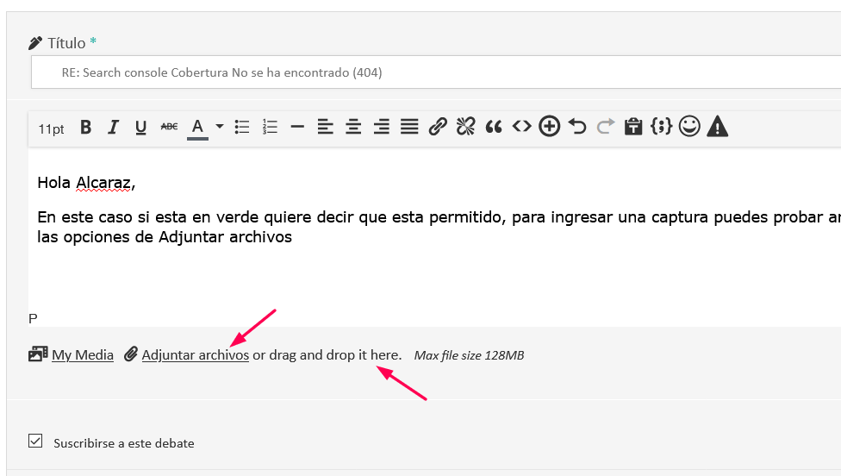Image resolution: width=841 pixels, height=476 pixels.
Task: Click the Max file size 128MB text
Action: 469,356
